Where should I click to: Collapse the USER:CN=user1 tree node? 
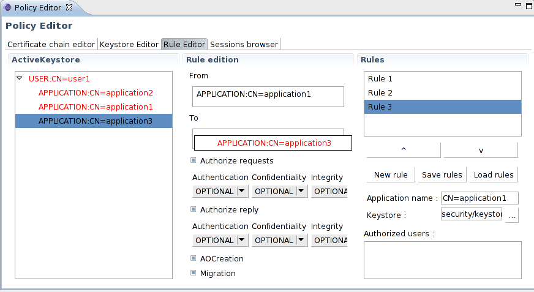(20, 78)
